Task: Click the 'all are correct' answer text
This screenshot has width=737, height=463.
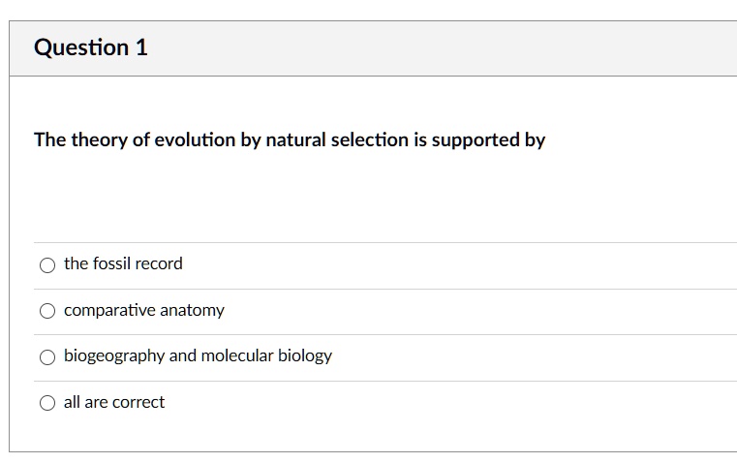Action: pos(114,402)
